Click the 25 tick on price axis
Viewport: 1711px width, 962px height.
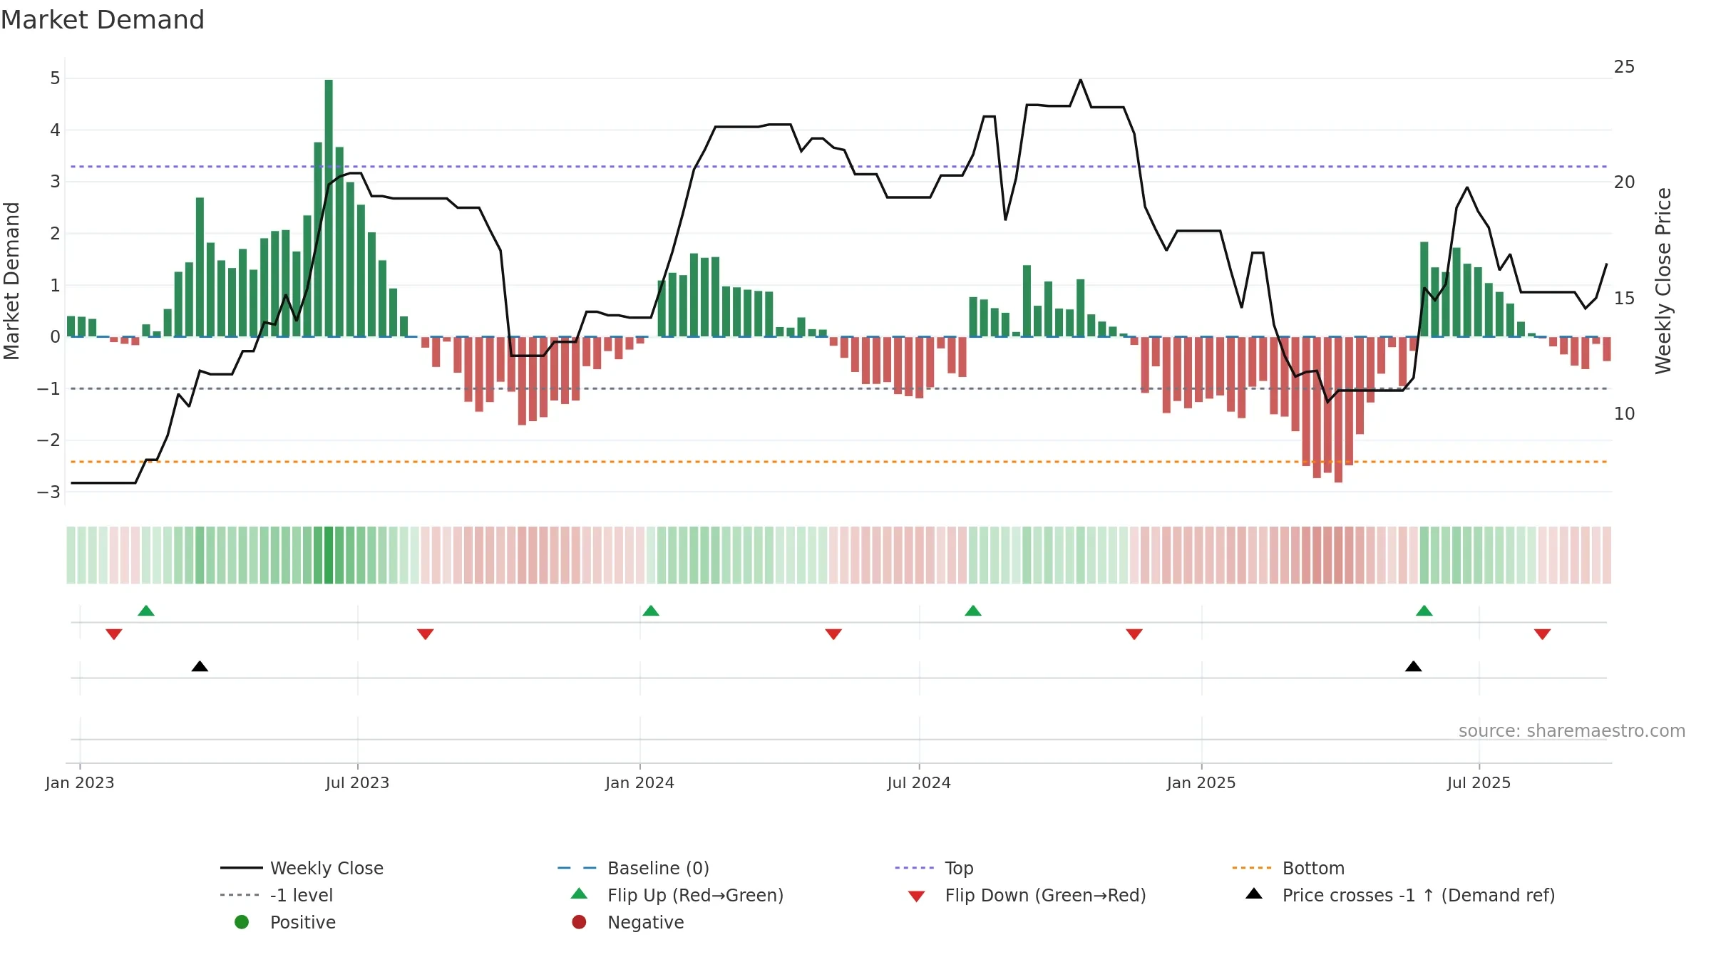coord(1625,67)
